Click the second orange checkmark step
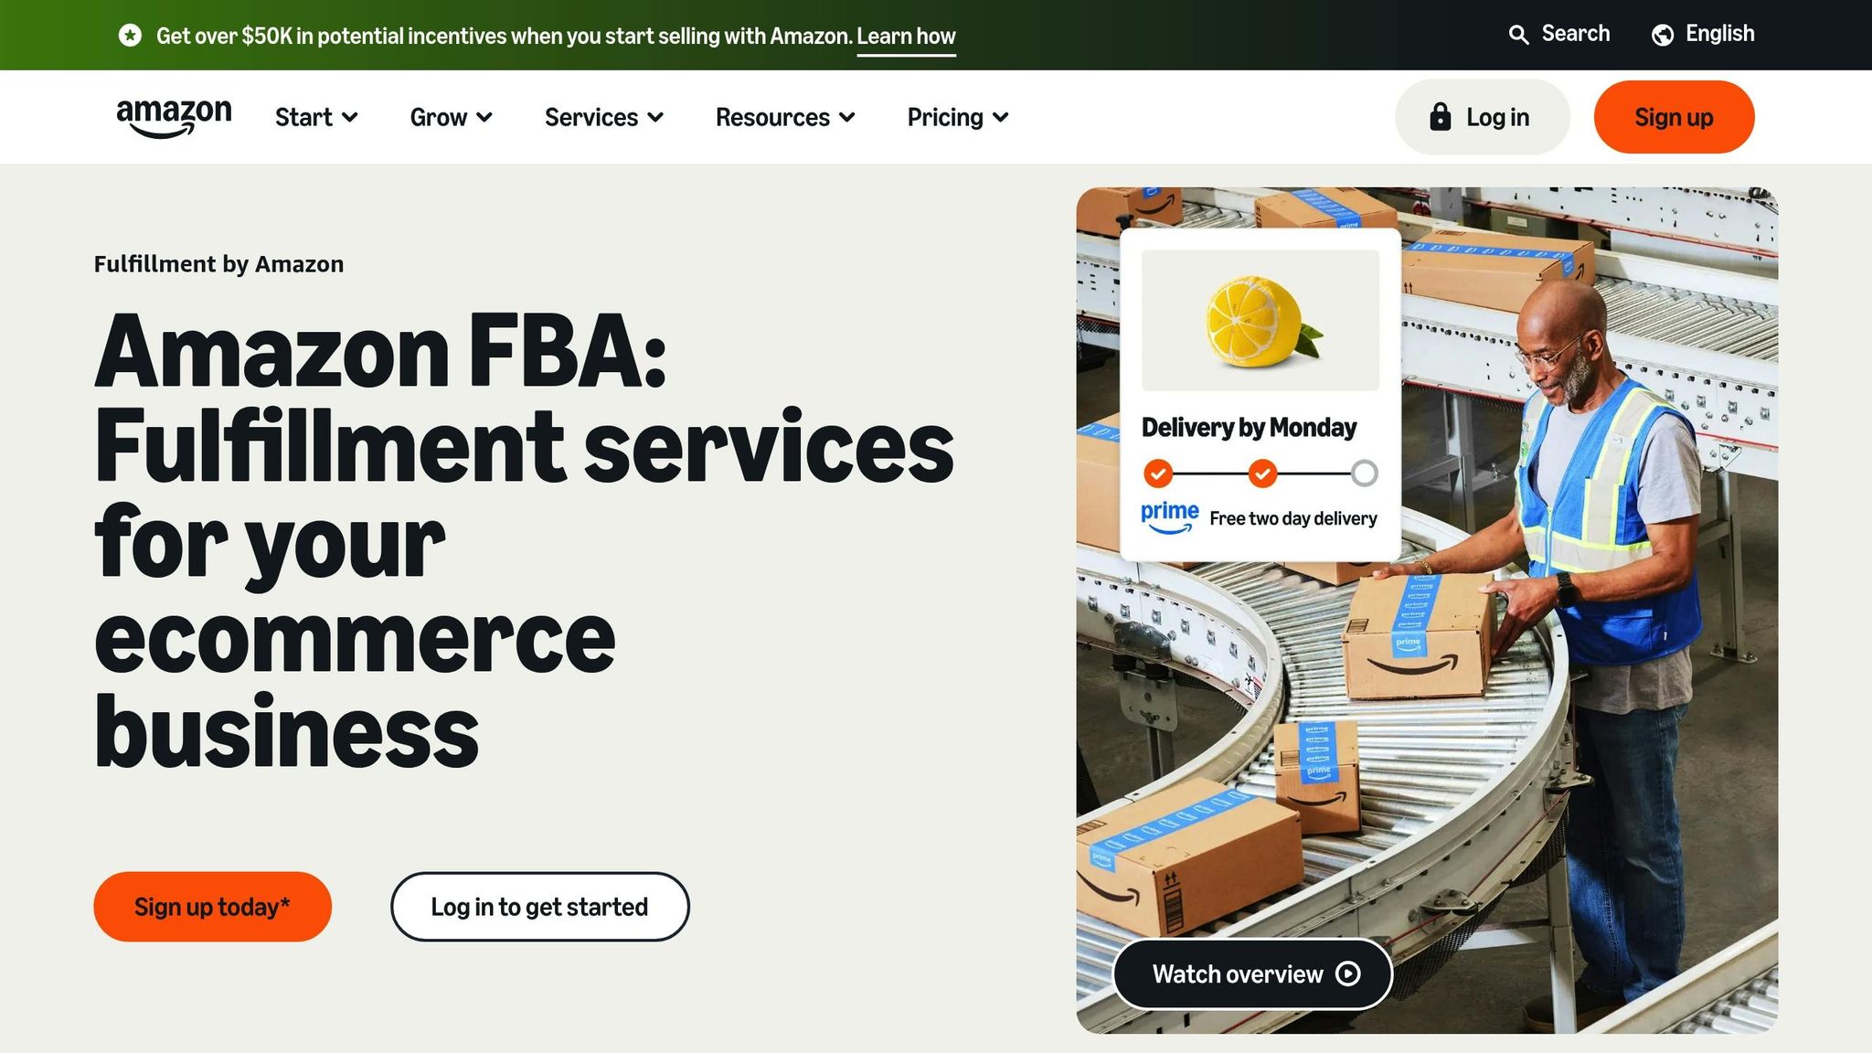Viewport: 1872px width, 1053px height. pos(1262,473)
